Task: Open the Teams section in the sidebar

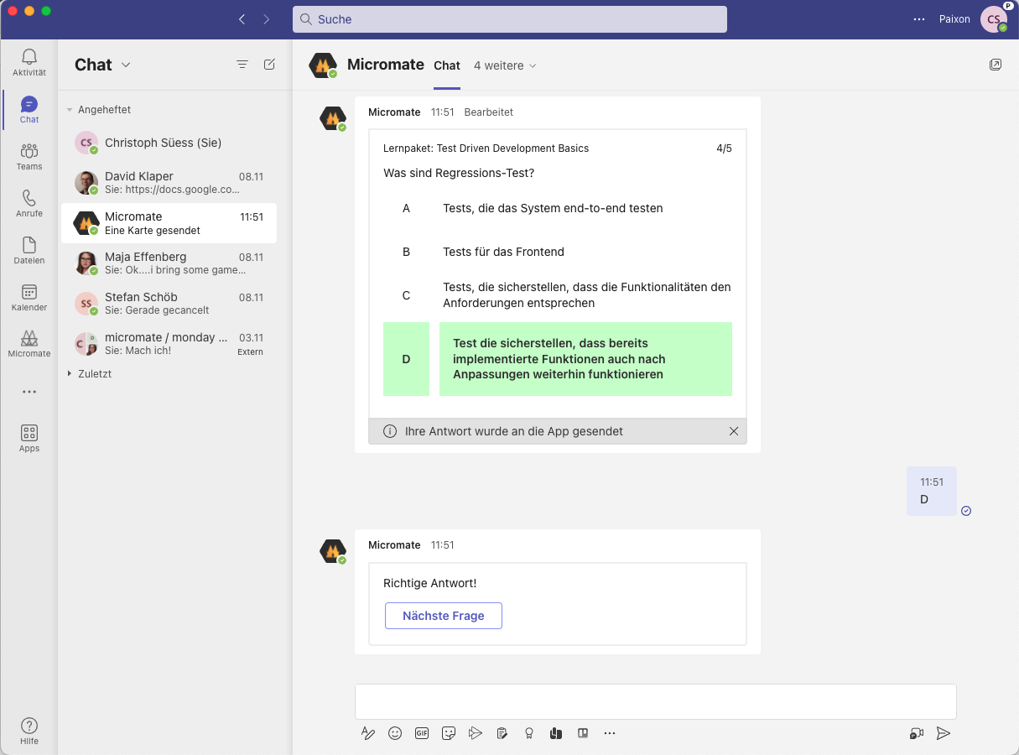Action: tap(29, 157)
